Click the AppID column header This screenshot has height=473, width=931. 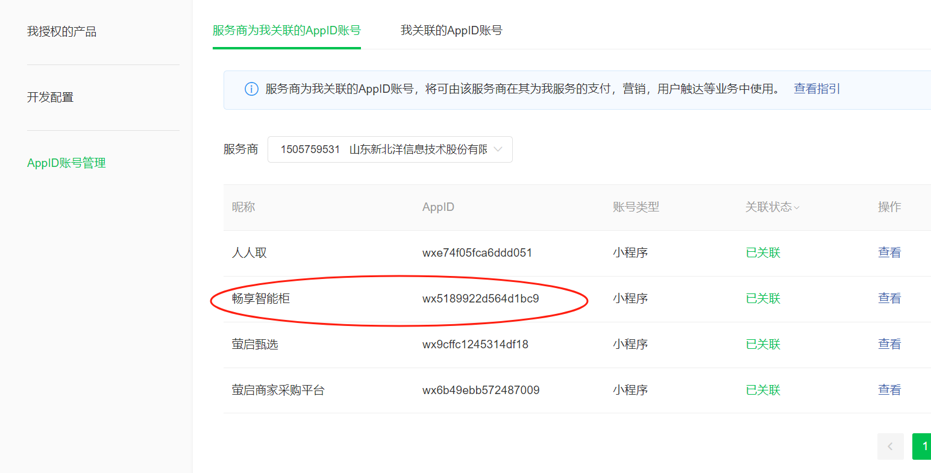438,207
